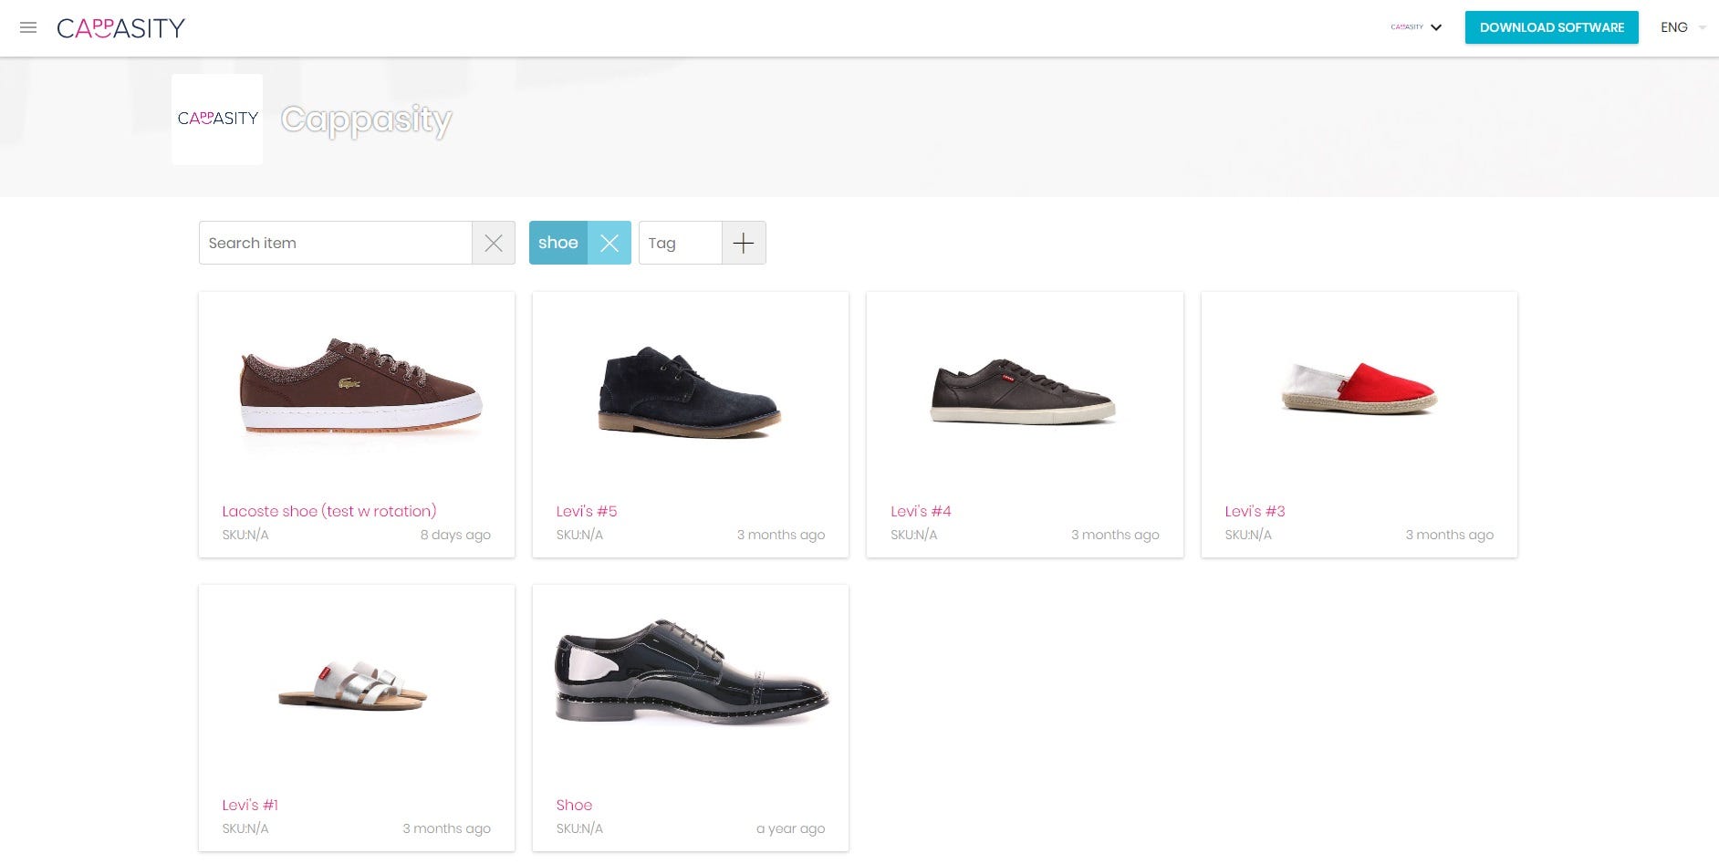
Task: Add a tag with plus icon
Action: point(744,243)
